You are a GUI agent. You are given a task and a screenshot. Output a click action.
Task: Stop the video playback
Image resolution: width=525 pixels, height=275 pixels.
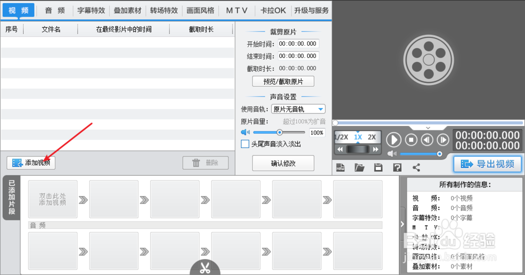411,140
